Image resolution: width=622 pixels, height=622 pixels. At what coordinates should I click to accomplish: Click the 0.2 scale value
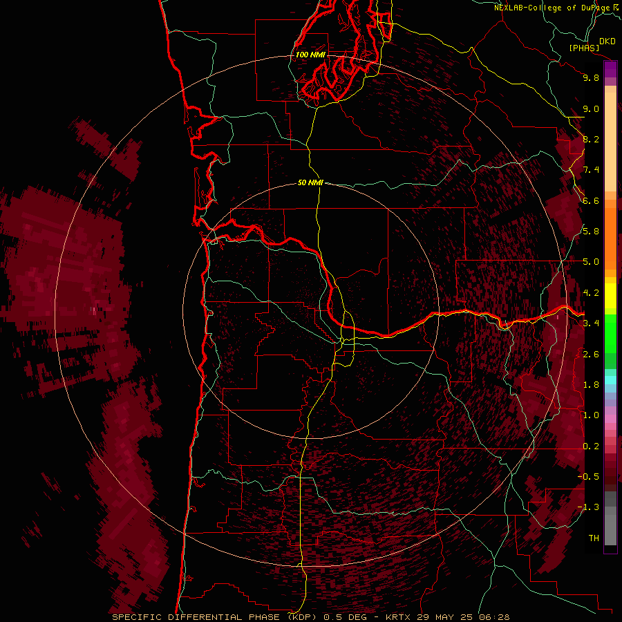point(591,446)
